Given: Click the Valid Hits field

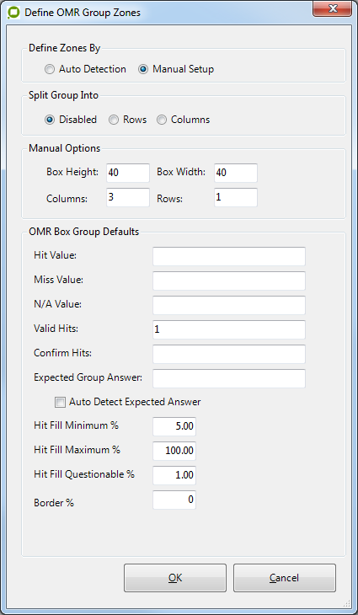Looking at the screenshot, I should point(229,329).
